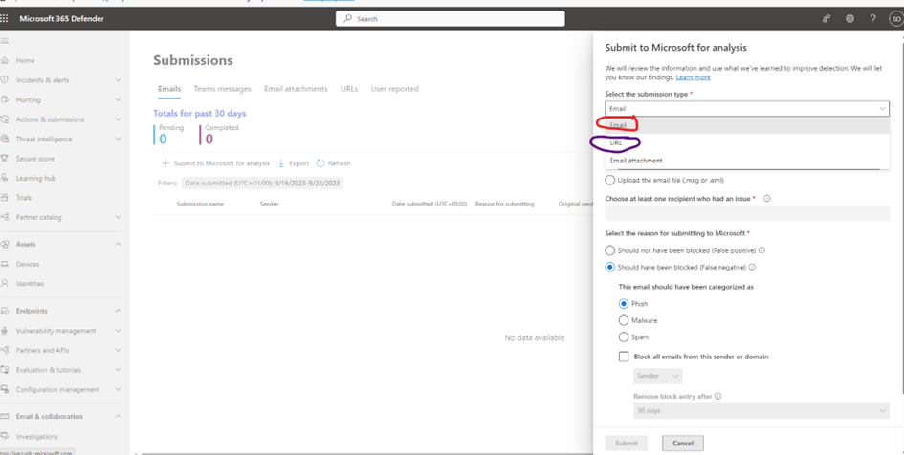Click the Identities person icon

pos(5,283)
